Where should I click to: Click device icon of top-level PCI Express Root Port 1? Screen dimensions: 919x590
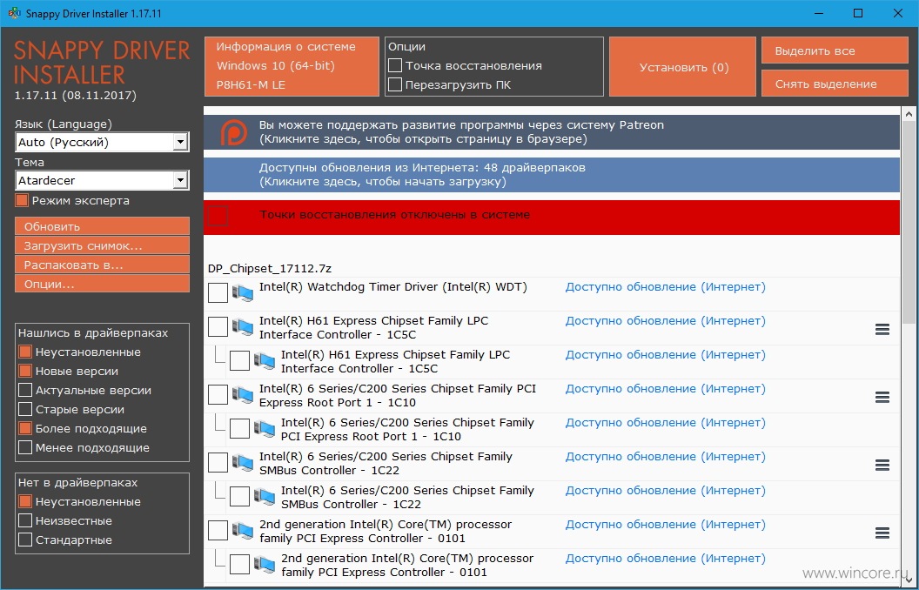point(243,394)
